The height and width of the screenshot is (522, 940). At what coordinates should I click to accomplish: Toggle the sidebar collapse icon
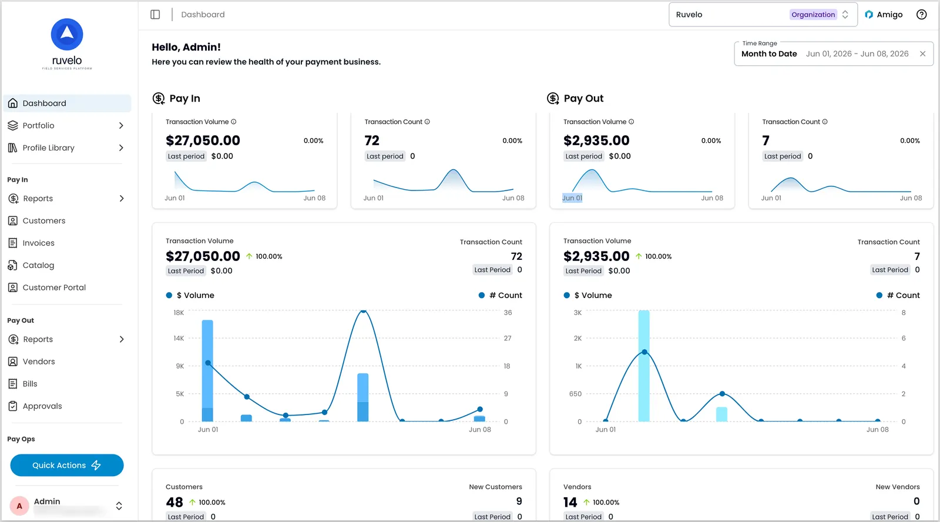click(155, 15)
